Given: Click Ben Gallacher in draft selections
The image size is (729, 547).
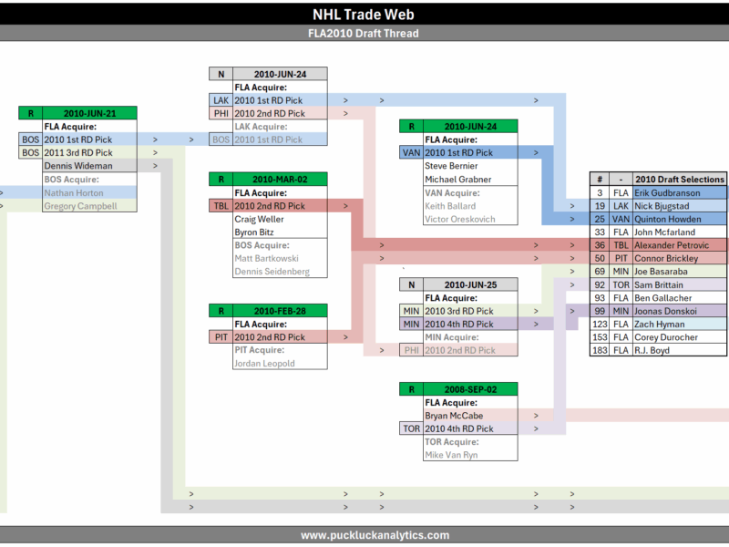Looking at the screenshot, I should (x=680, y=298).
